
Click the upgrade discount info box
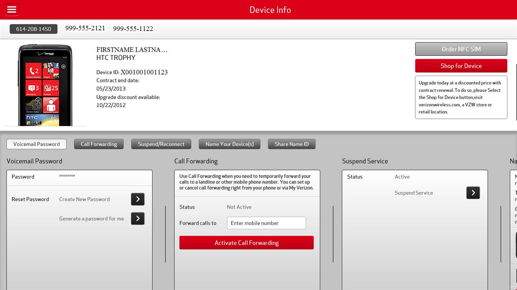click(461, 97)
